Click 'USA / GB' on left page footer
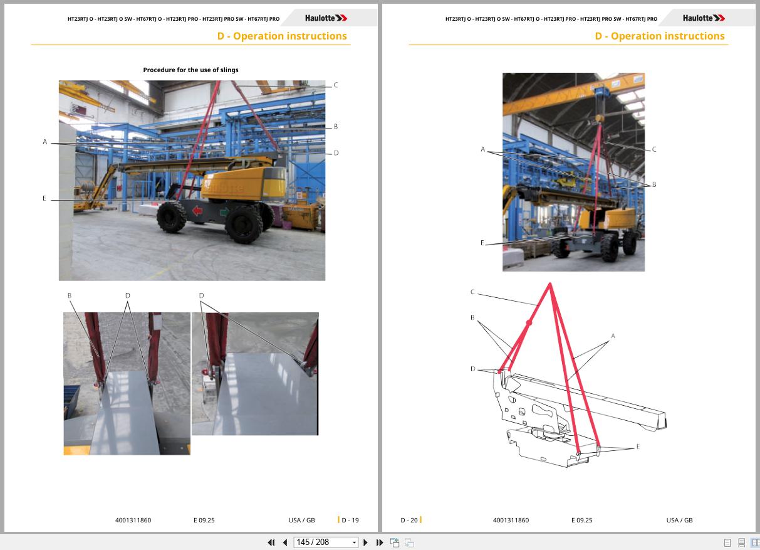 click(302, 520)
